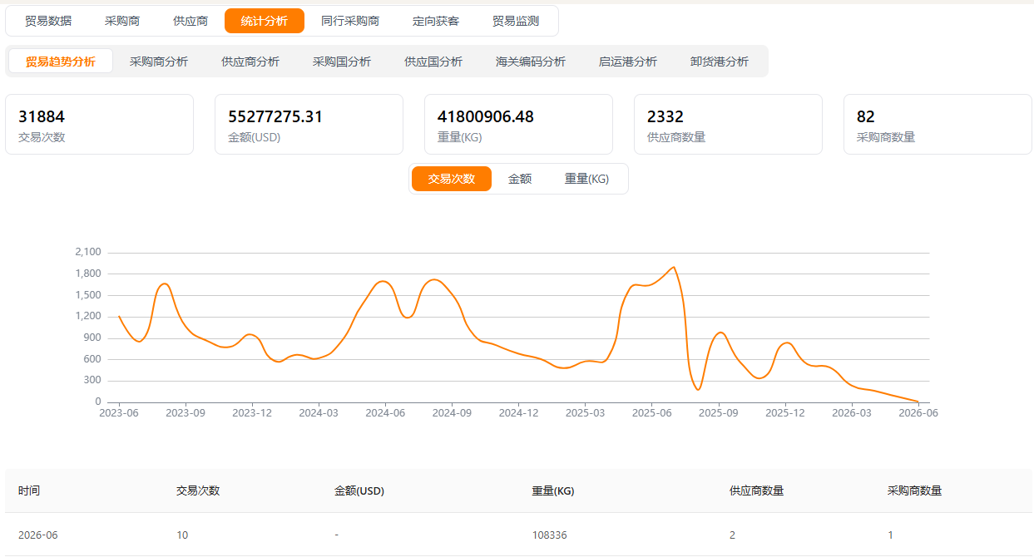Switch to the 供应商 tab

190,21
